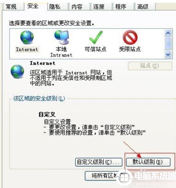The height and width of the screenshot is (188, 176).
Task: Open 自定义级别(C)... settings
Action: point(99,162)
